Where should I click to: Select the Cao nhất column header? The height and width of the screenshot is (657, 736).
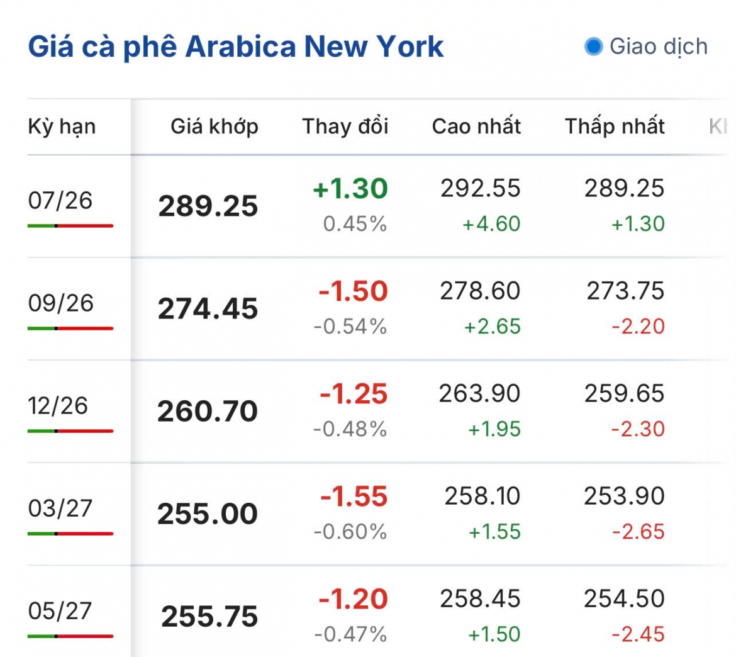[476, 126]
